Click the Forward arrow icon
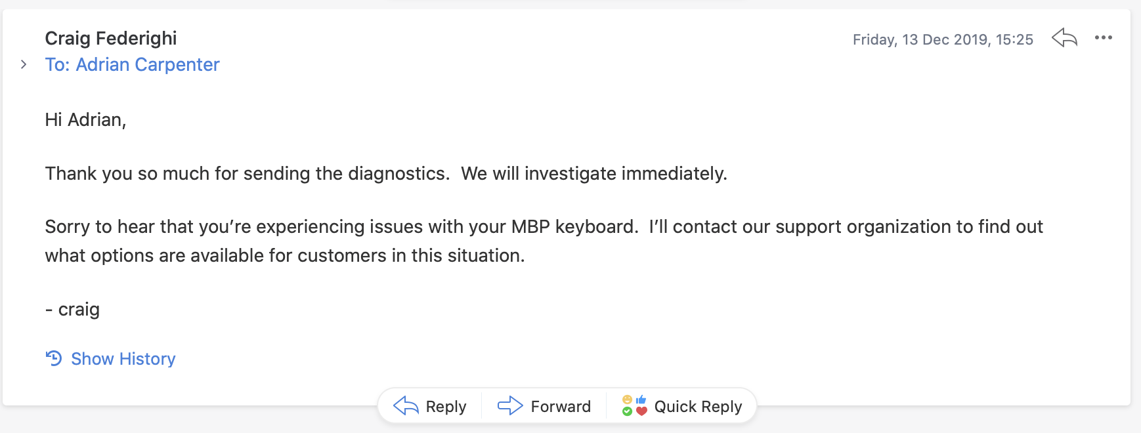Image resolution: width=1141 pixels, height=433 pixels. pos(510,406)
